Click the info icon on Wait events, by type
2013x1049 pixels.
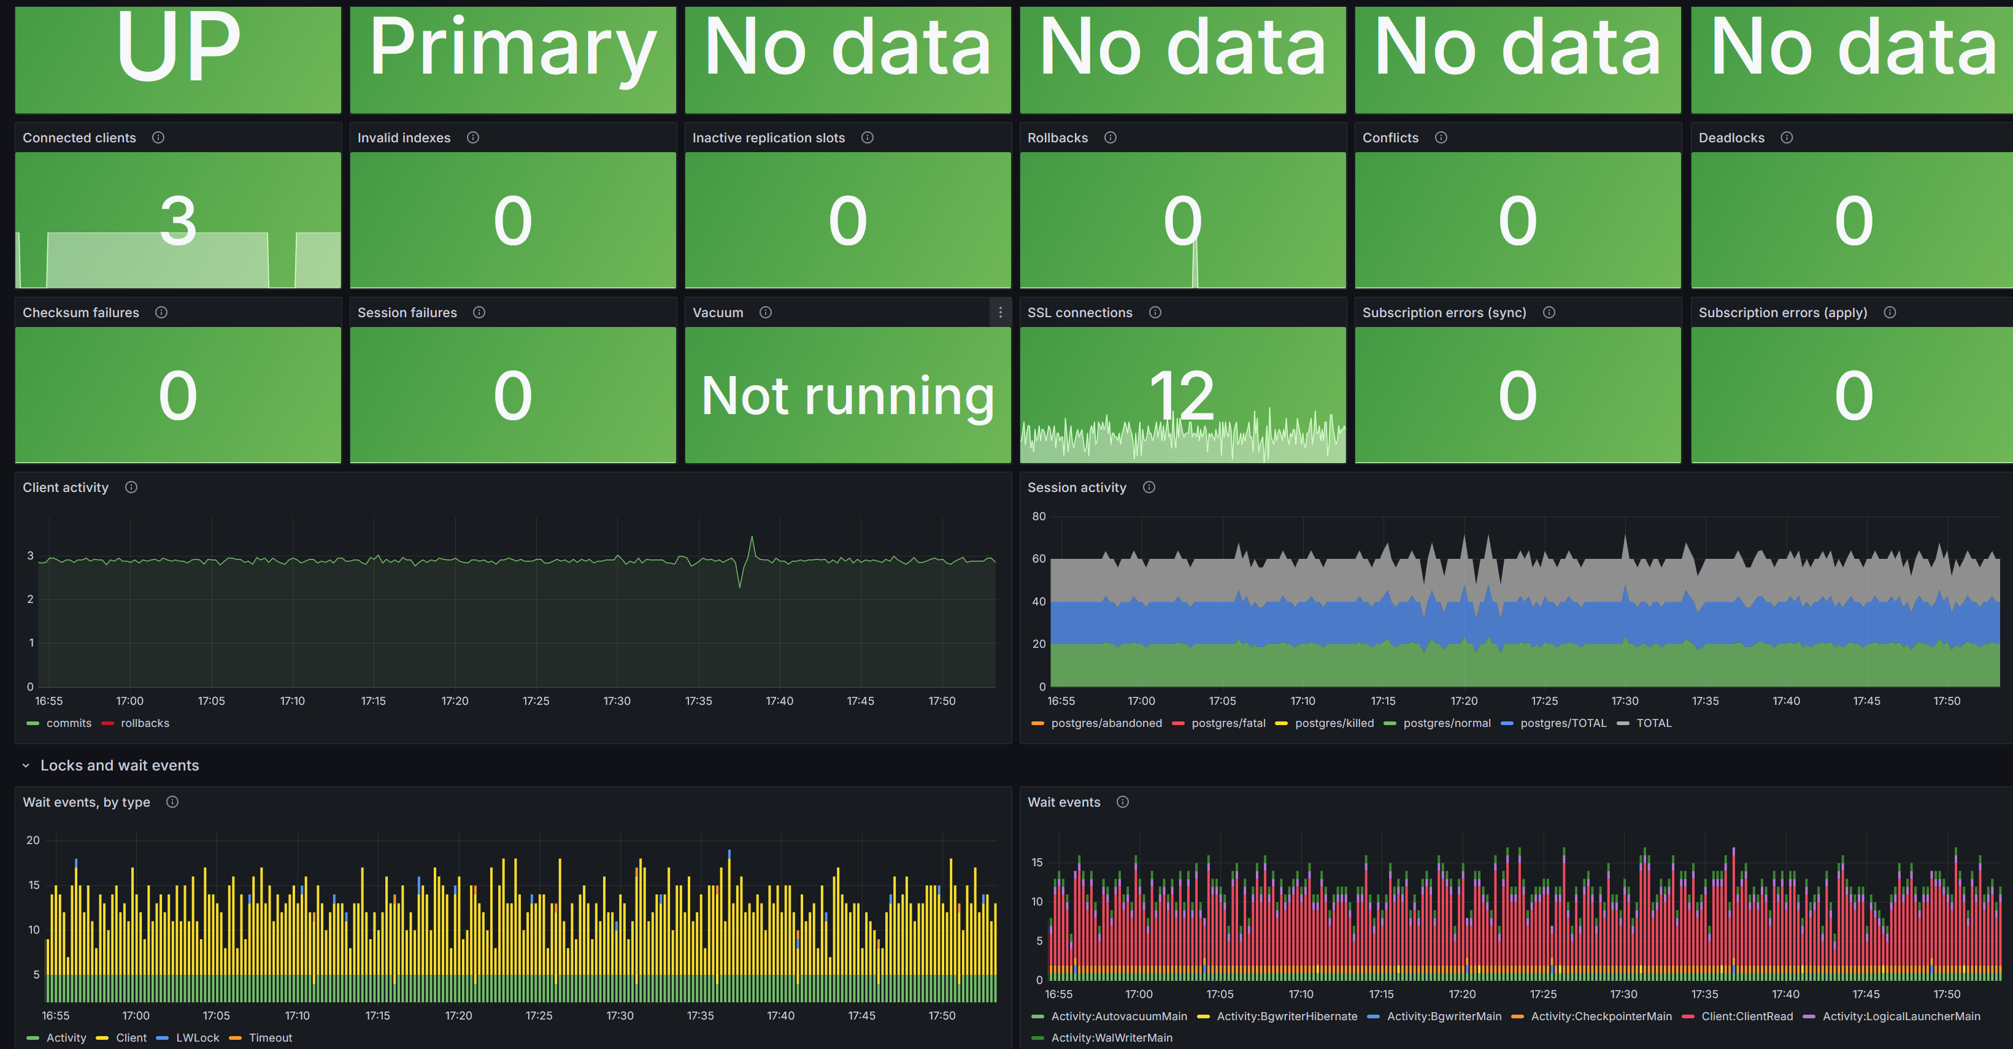click(172, 802)
